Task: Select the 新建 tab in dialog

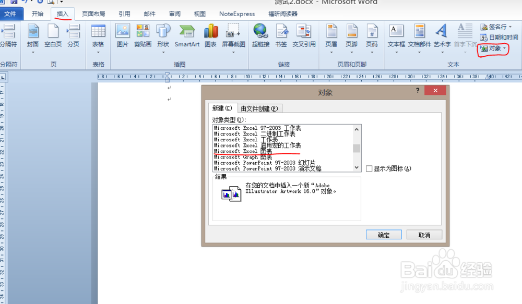Action: coord(222,108)
